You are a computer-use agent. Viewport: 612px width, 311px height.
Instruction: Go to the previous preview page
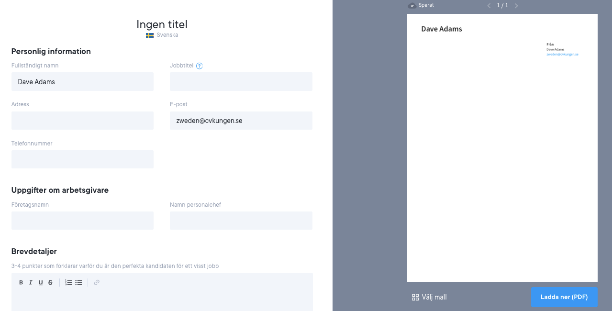489,6
